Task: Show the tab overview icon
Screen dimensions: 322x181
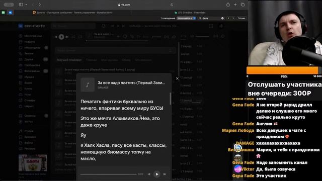Action: tap(243, 5)
